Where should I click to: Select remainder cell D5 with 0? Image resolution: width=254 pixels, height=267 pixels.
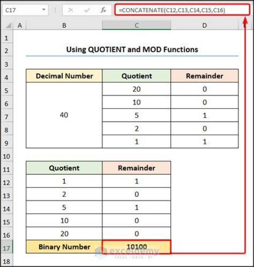point(205,89)
